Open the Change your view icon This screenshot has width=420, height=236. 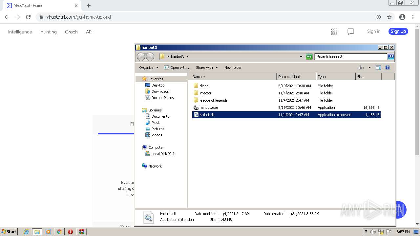pos(362,68)
